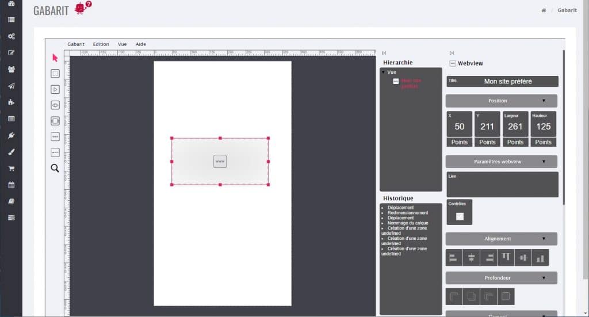
Task: Click the Points unit under Hauteur
Action: click(x=543, y=142)
